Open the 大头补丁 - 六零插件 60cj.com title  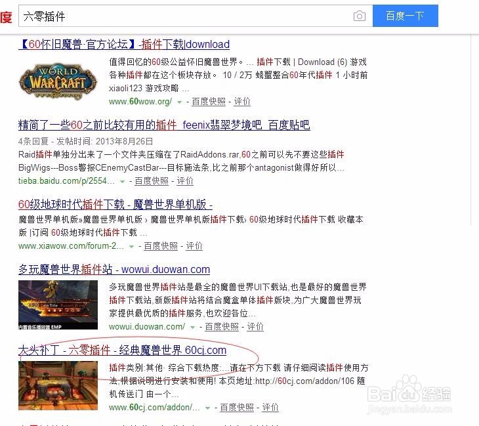click(122, 351)
